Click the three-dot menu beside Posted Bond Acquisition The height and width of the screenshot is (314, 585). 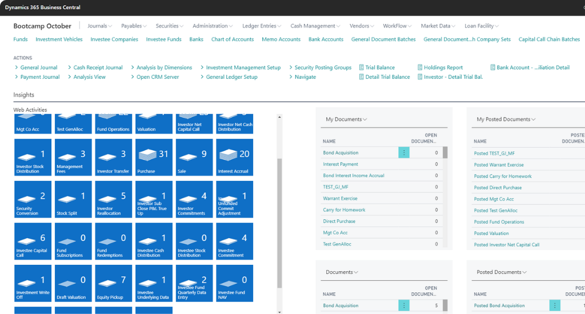(555, 305)
